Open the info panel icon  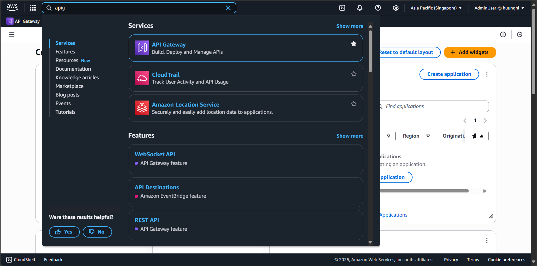503,34
